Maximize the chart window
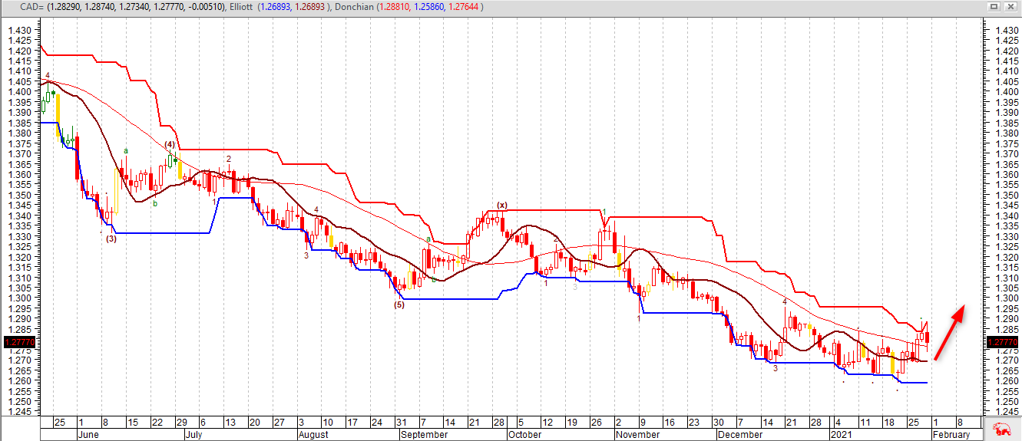 (993, 6)
